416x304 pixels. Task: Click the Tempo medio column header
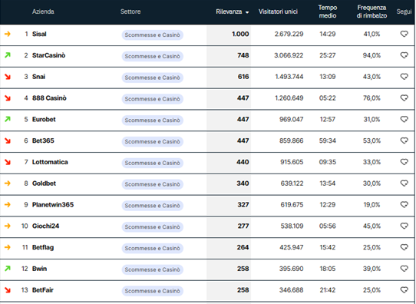tap(328, 12)
